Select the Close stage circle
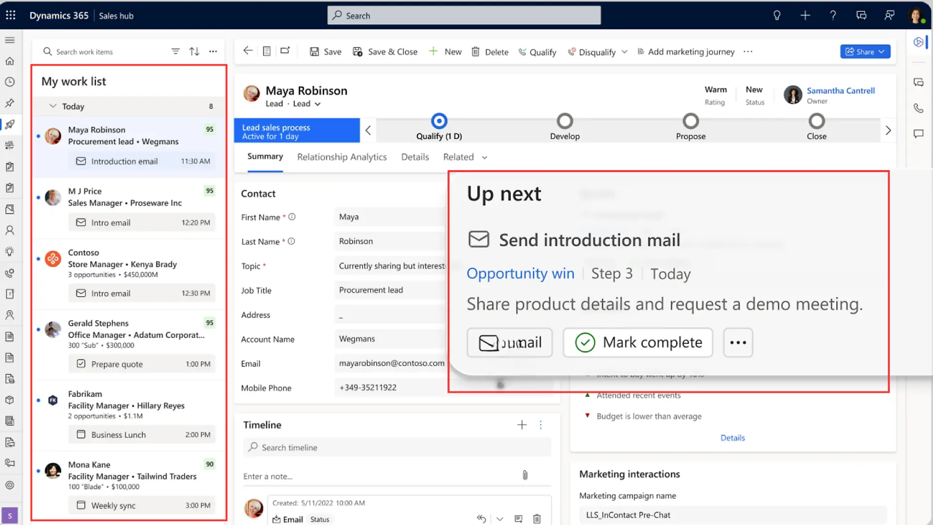 click(816, 121)
